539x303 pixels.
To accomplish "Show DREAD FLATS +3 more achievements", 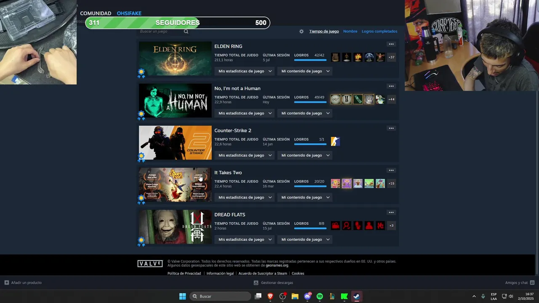I will [391, 226].
